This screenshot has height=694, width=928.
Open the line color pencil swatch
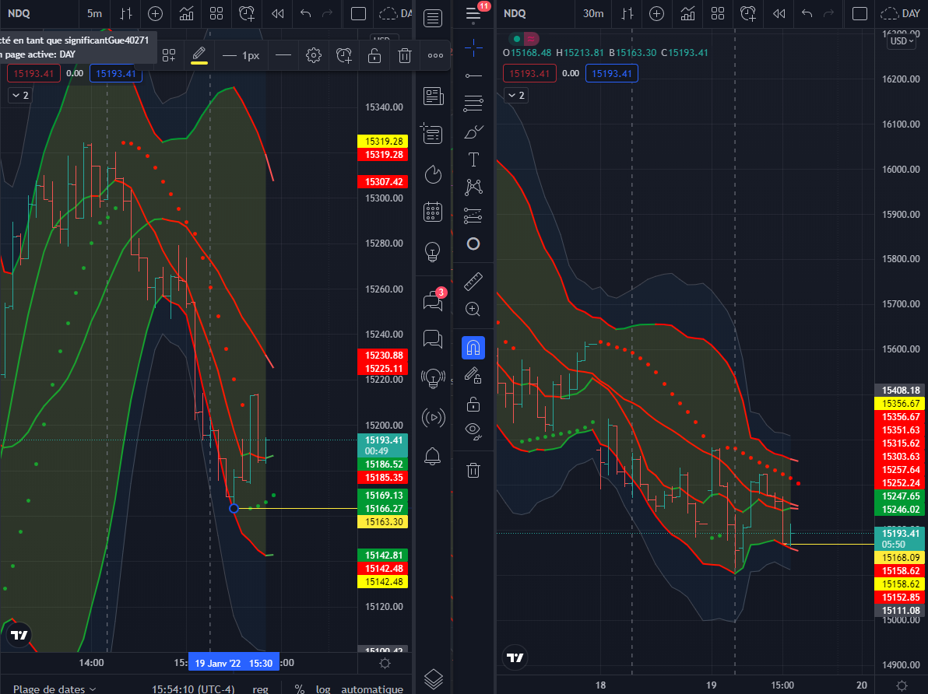pos(199,55)
